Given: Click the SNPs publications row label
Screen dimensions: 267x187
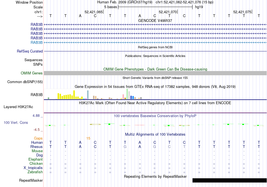Looking at the screenshot, I should [38, 64].
